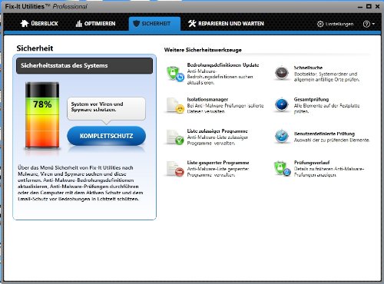Click the Gesamtprüfung blue globe icon
384x284 pixels.
click(x=282, y=104)
